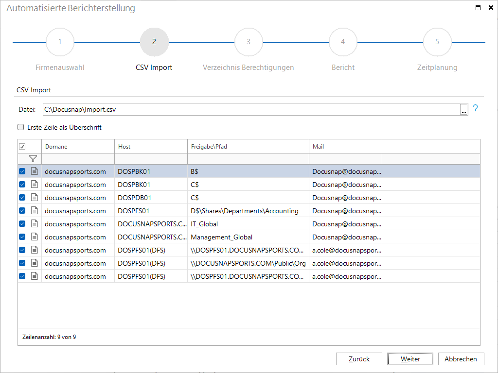
Task: Sort by the Host column header
Action: click(x=151, y=147)
